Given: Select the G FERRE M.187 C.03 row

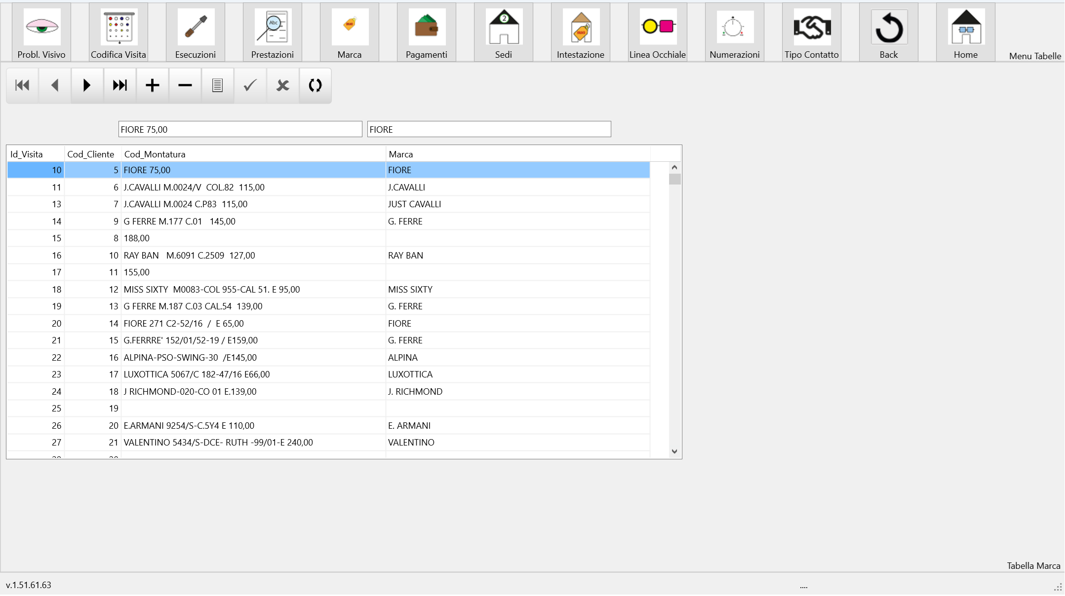Looking at the screenshot, I should pos(328,306).
